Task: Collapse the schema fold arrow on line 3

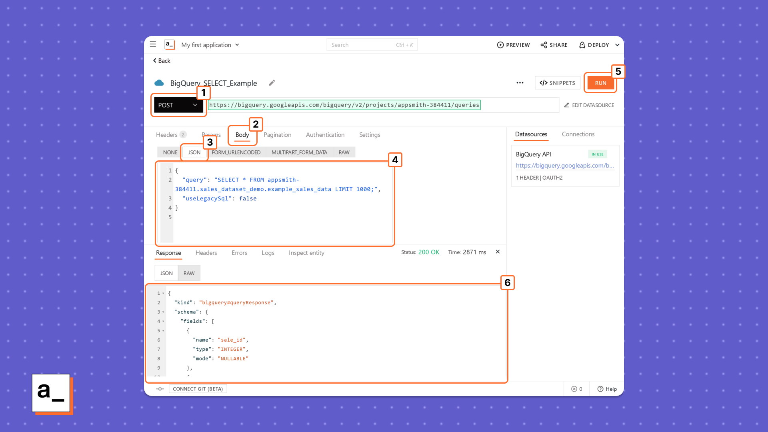Action: 163,312
